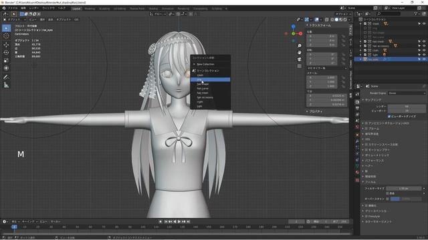Choose rig in move-to-collection menu

point(210,79)
